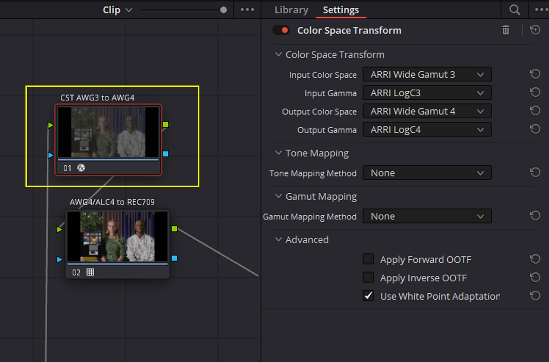The width and height of the screenshot is (549, 362).
Task: Reset the Output Color Space setting
Action: click(x=535, y=111)
